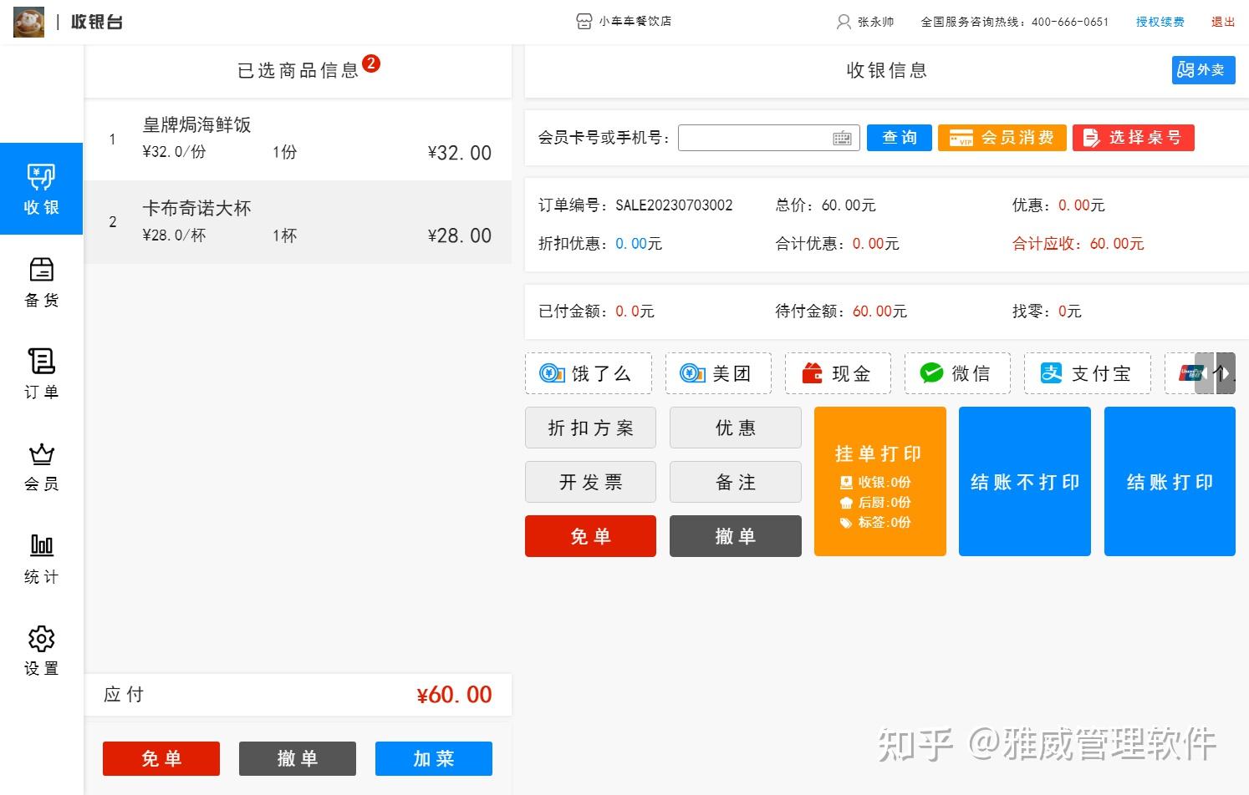Select Alipay 支付宝 payment method
1249x795 pixels.
[x=1088, y=373]
